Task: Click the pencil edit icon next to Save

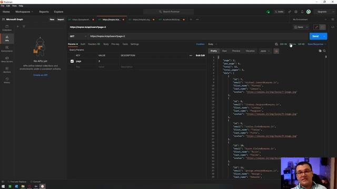Action: (316, 27)
